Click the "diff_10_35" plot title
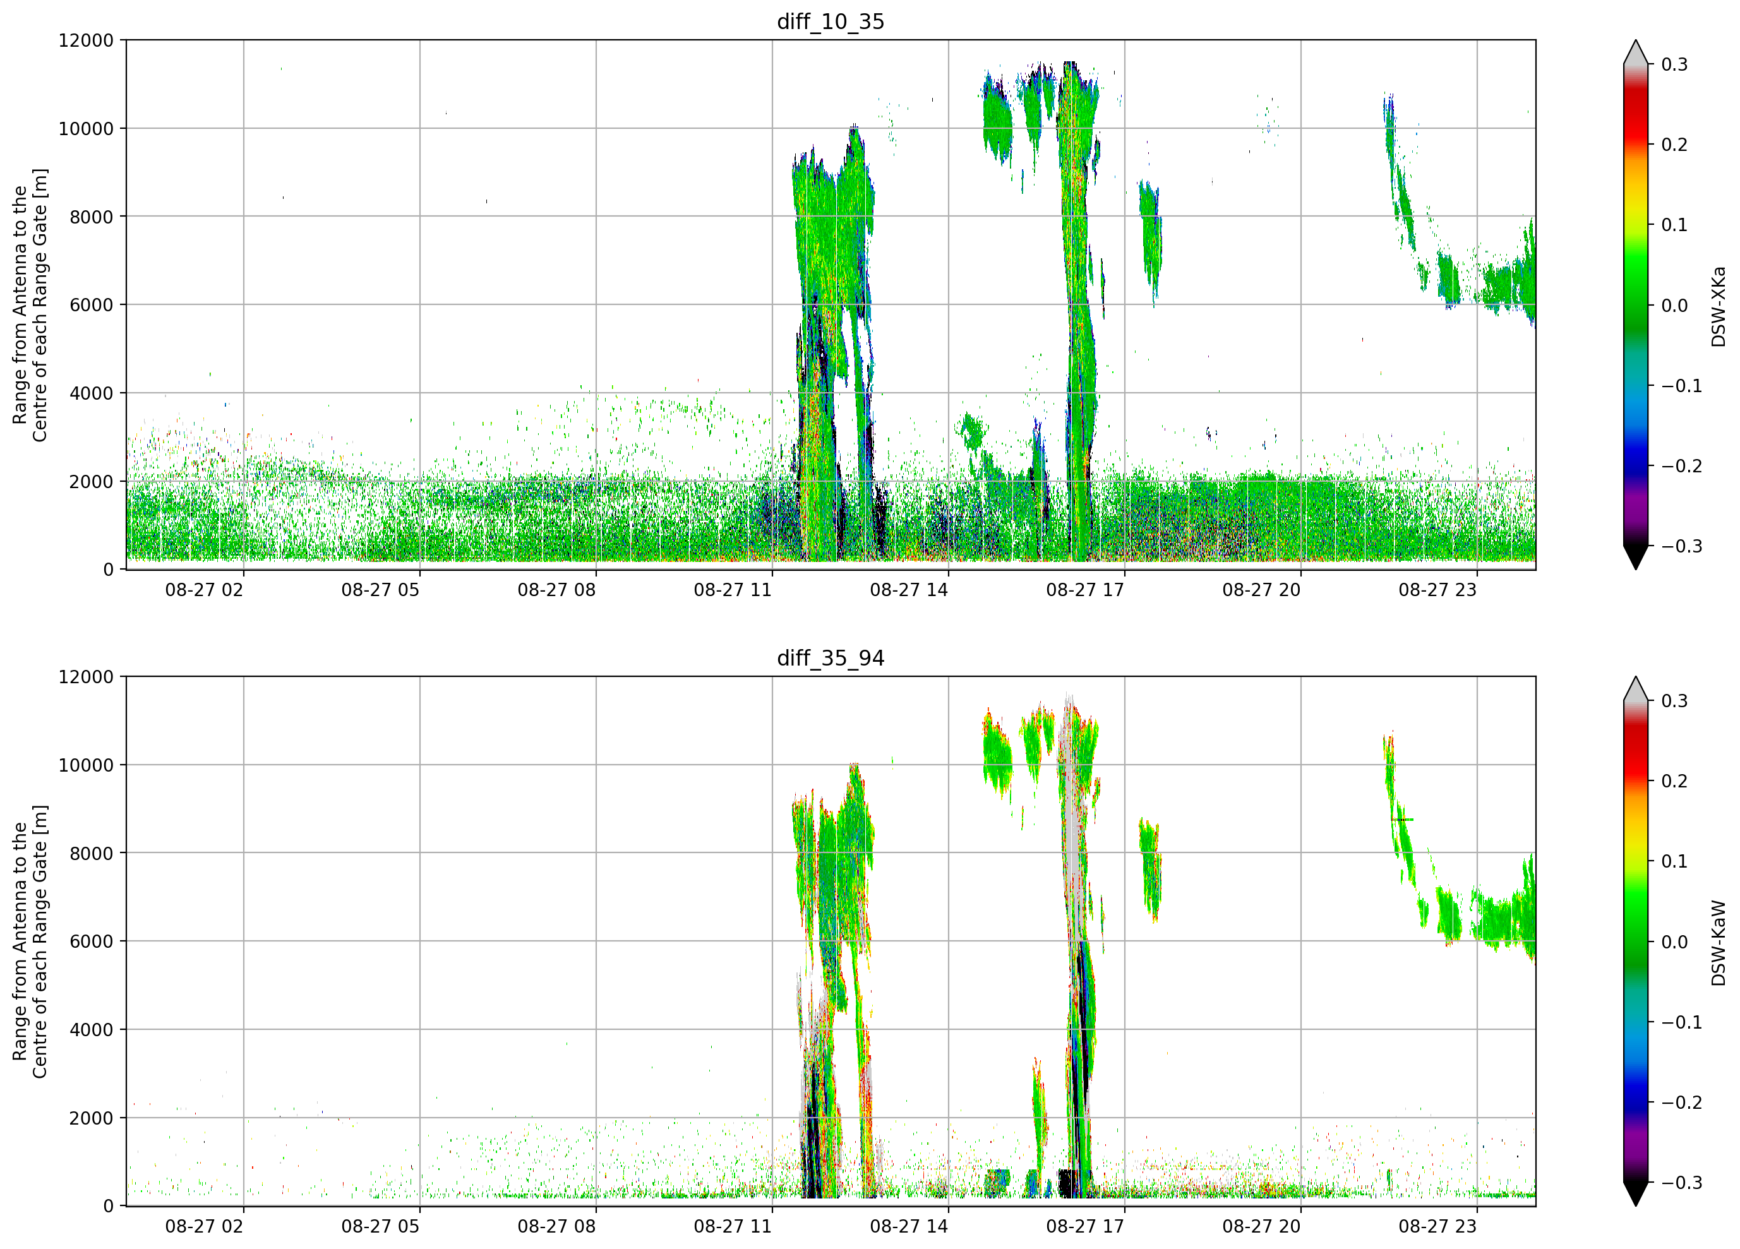Screen dimensions: 1740x1249 (830, 21)
